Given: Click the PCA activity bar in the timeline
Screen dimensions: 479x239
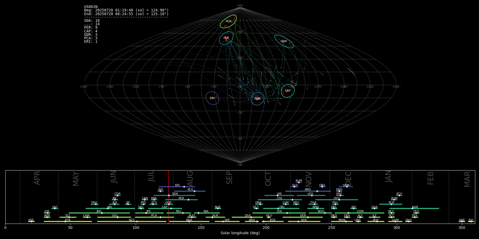Looking at the screenshot, I should pyautogui.click(x=155, y=217).
